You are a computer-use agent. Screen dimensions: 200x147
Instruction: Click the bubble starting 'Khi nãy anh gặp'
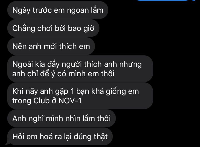pos(80,96)
